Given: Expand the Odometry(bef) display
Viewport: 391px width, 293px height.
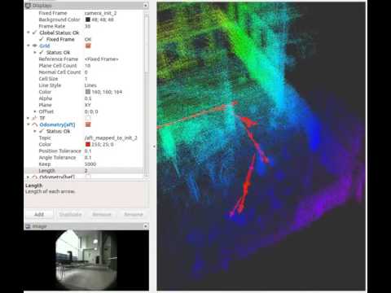Looking at the screenshot, I should (29, 177).
